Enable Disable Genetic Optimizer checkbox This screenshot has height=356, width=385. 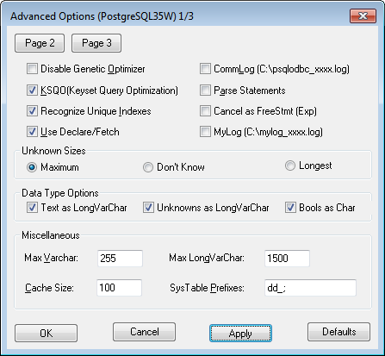point(32,69)
